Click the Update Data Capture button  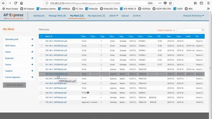coord(15,85)
